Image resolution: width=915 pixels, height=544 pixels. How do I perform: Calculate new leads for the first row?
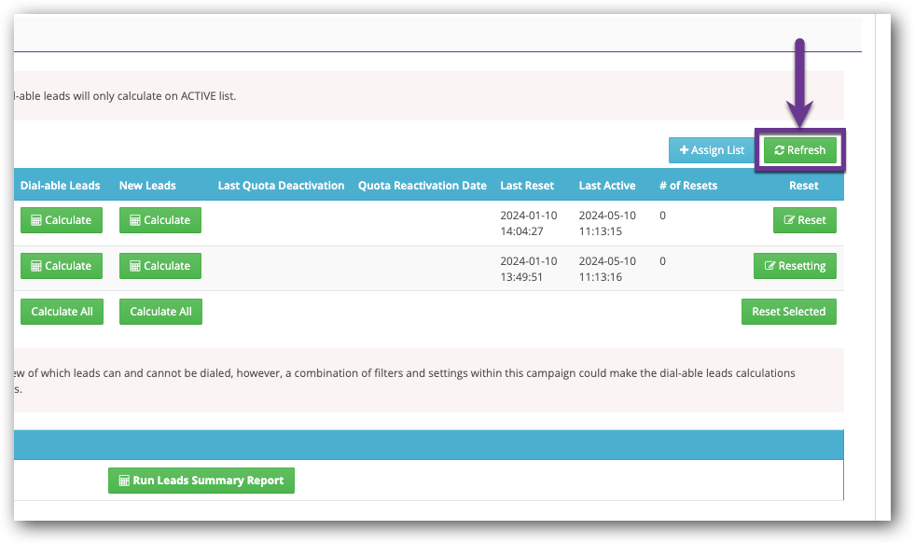point(159,220)
